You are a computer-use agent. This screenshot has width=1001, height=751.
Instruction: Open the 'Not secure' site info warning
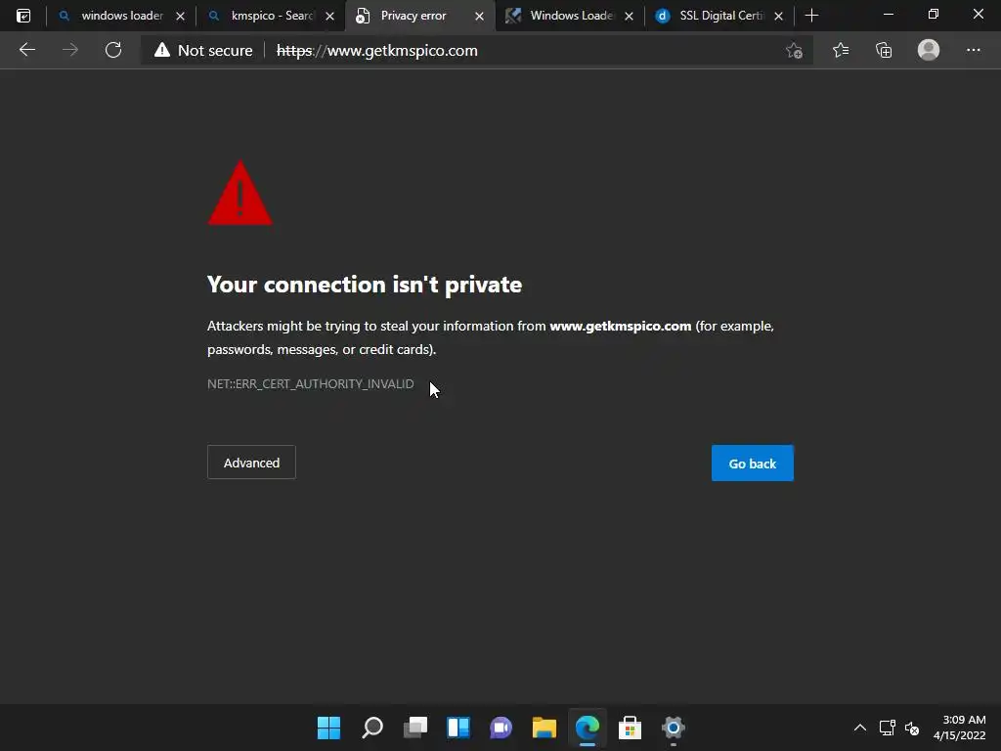tap(203, 51)
